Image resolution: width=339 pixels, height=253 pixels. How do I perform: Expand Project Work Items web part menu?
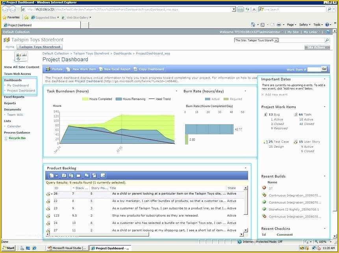click(325, 107)
